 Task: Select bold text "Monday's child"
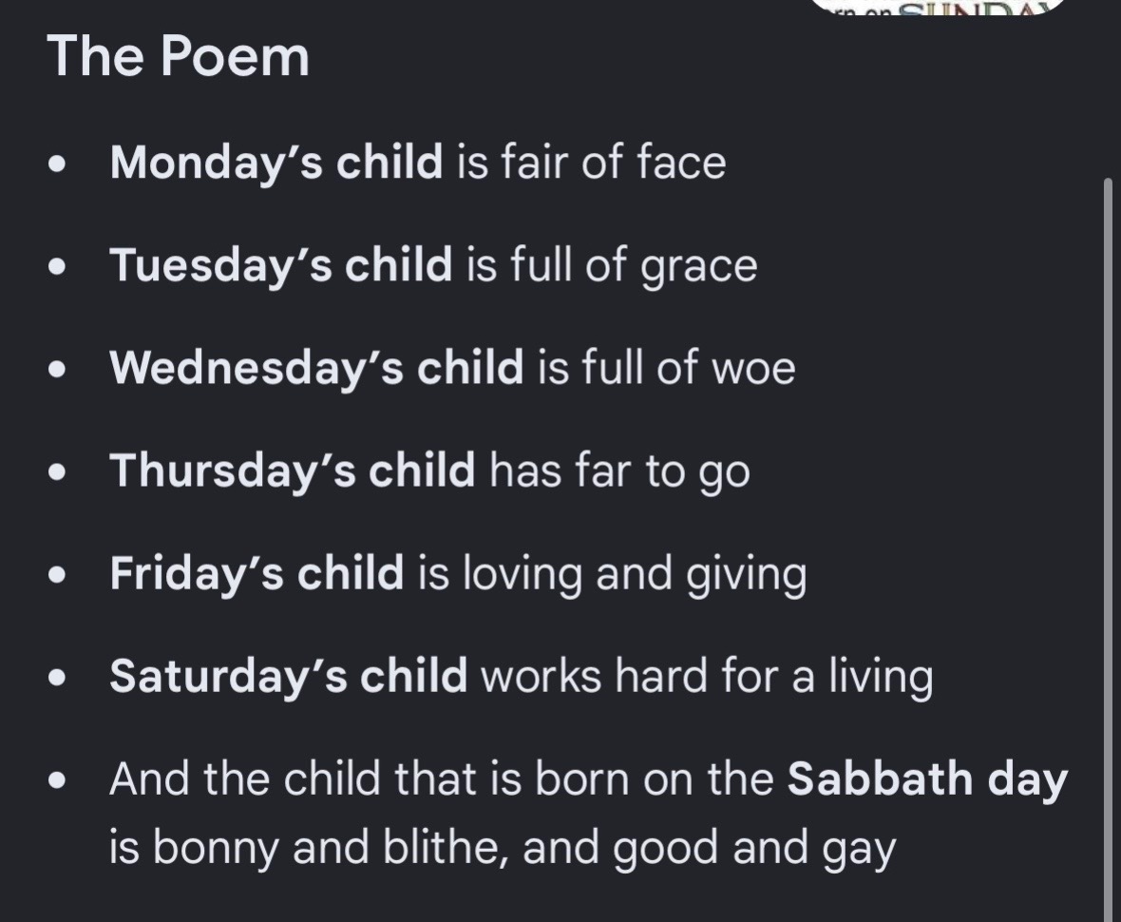pos(275,163)
